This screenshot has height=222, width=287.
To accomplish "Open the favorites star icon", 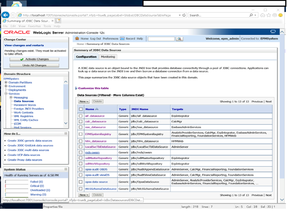I will click(x=269, y=15).
